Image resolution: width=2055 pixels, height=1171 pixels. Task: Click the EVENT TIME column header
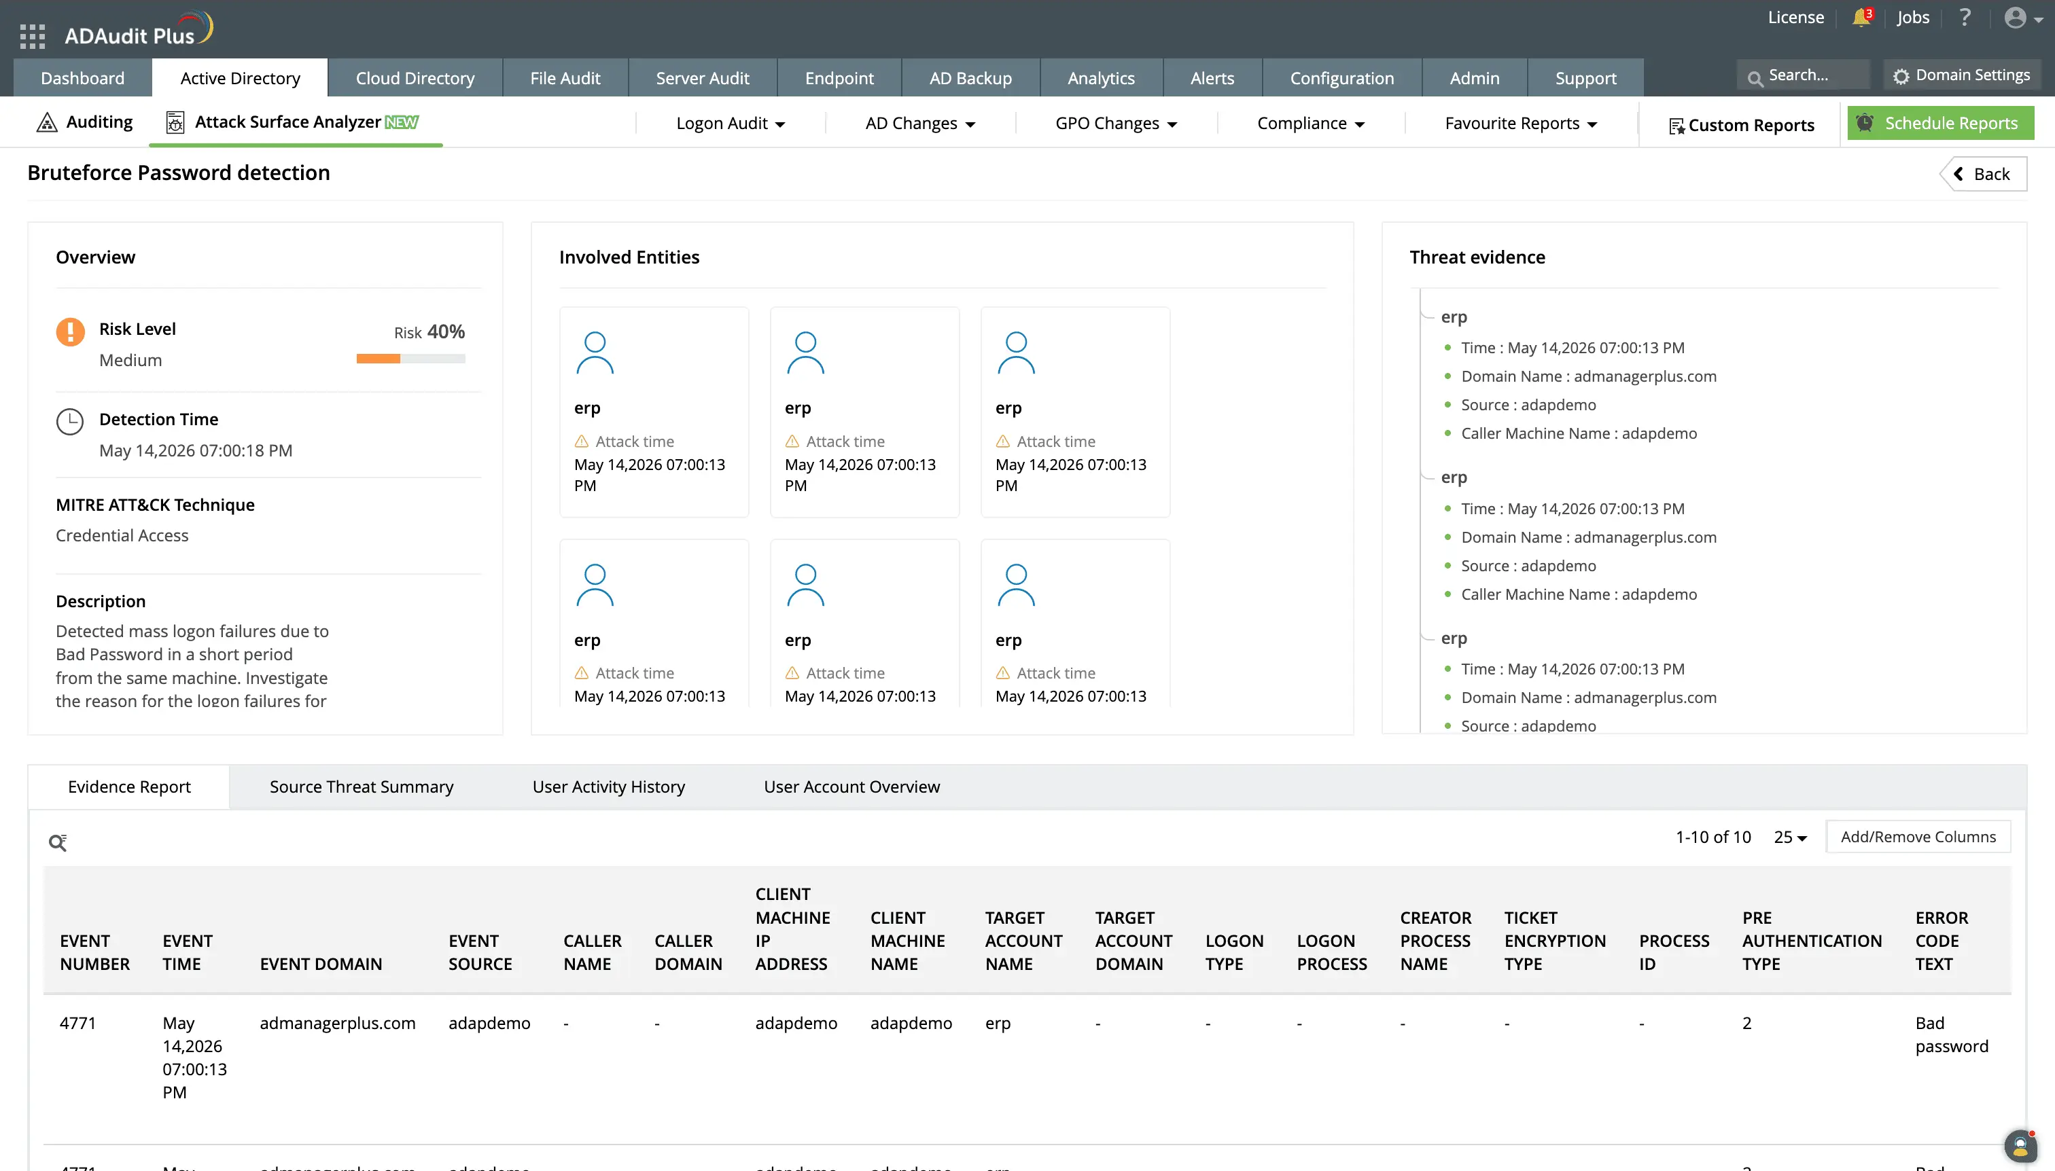point(188,952)
